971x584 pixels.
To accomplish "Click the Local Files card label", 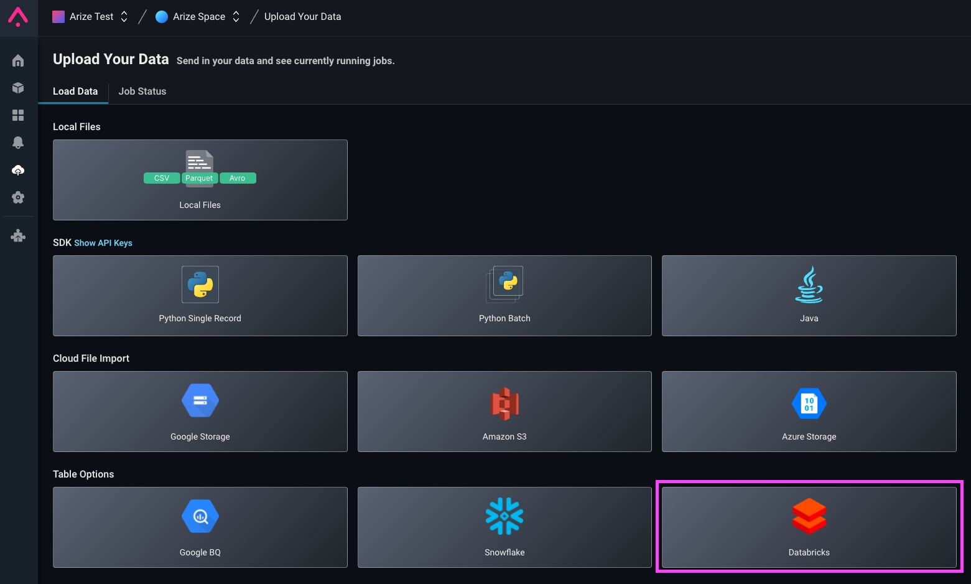I will pos(200,205).
